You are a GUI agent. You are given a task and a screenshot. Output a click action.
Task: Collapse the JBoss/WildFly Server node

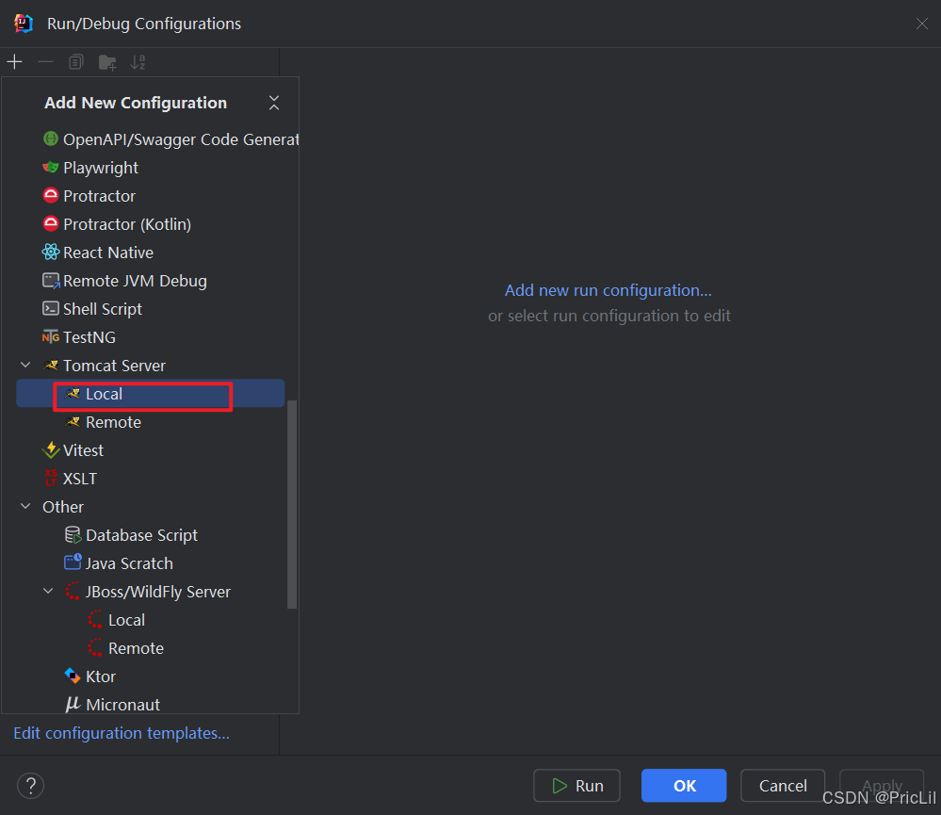48,592
